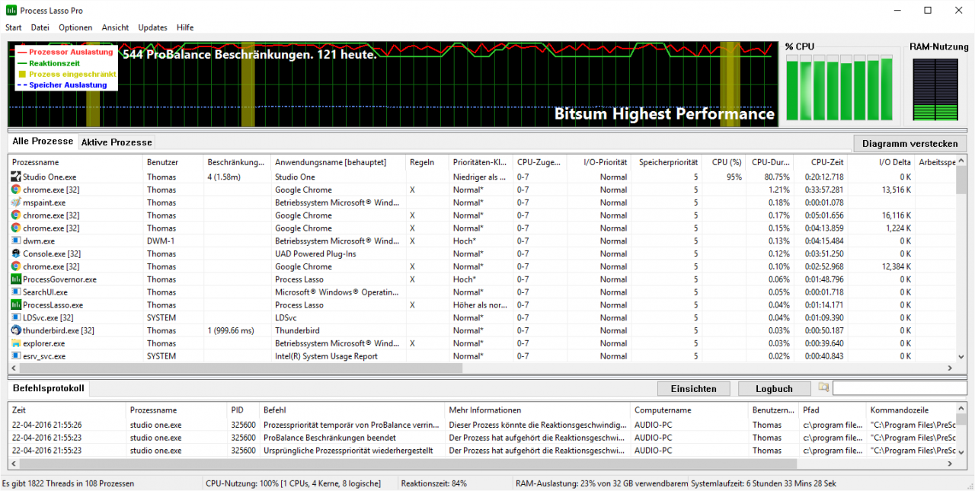
Task: Sort the log by Mehr Informationen column
Action: click(538, 410)
